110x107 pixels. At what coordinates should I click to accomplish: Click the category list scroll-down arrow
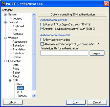pyautogui.click(x=34, y=96)
